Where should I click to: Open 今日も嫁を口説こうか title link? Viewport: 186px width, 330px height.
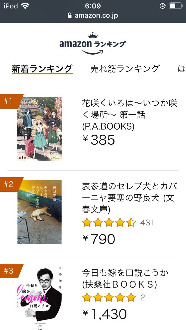click(x=125, y=279)
